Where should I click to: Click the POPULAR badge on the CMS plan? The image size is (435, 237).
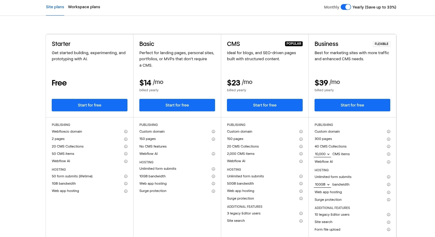click(294, 44)
